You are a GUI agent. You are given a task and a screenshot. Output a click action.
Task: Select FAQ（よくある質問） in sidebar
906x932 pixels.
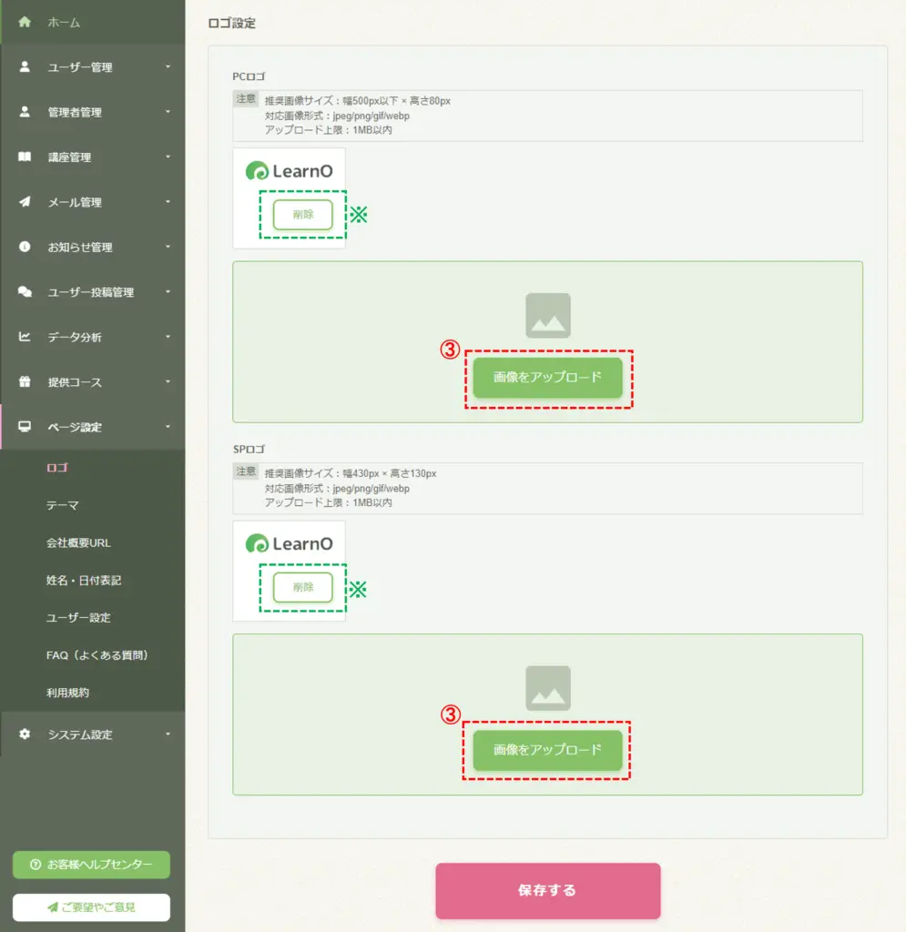[97, 655]
